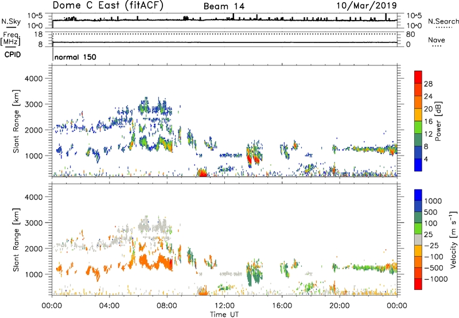
Task: Click the "12" label on the Power colorbar
Action: click(x=428, y=134)
